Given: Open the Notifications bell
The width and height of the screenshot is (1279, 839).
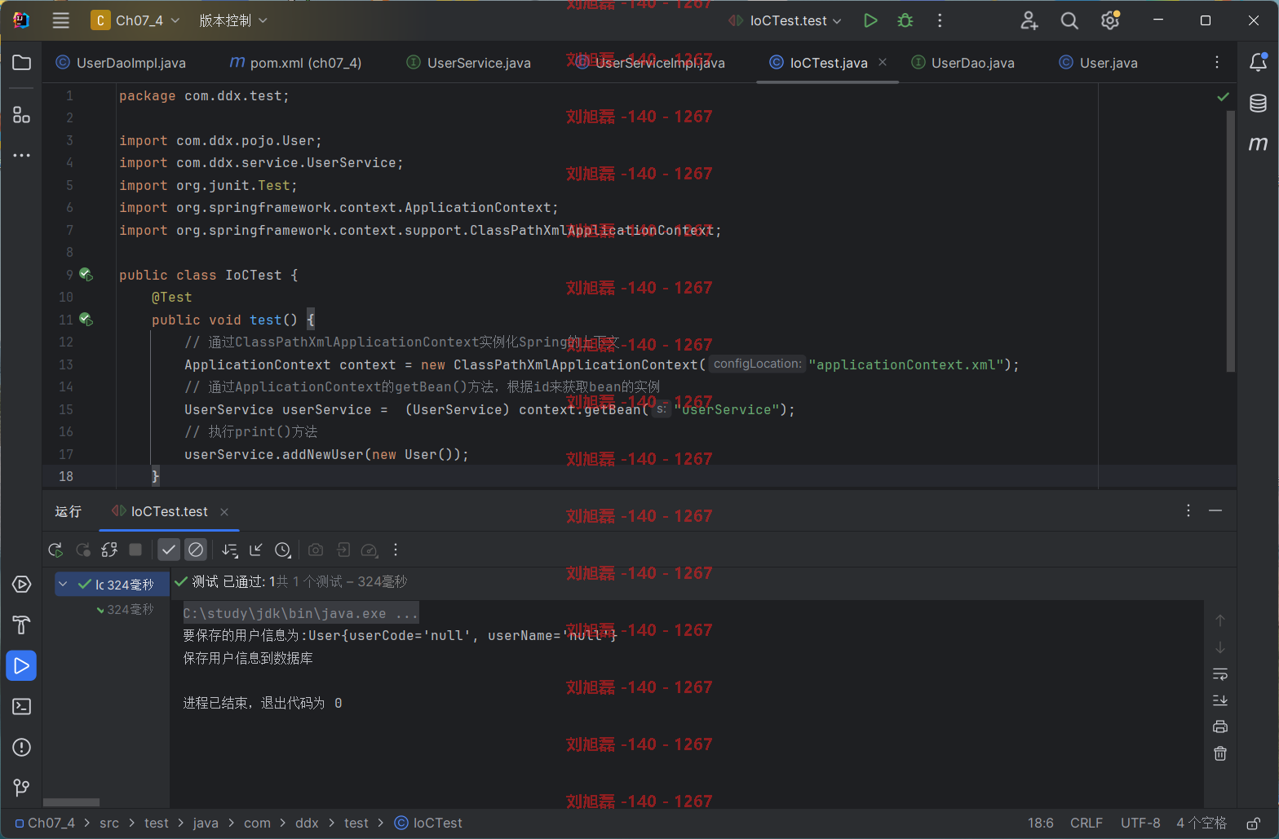Looking at the screenshot, I should coord(1258,62).
